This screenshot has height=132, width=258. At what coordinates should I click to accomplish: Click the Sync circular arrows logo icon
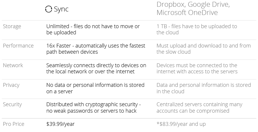[x=49, y=9]
